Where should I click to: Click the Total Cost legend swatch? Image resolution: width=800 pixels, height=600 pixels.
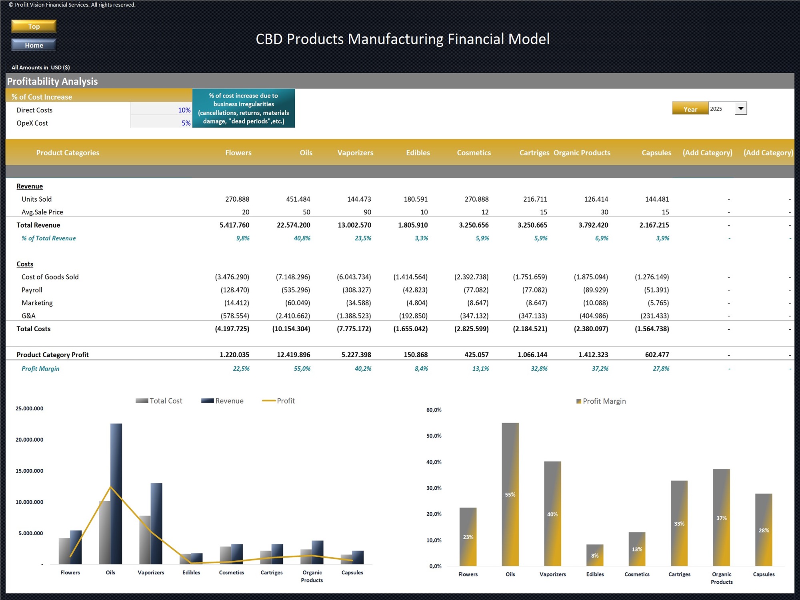click(142, 400)
